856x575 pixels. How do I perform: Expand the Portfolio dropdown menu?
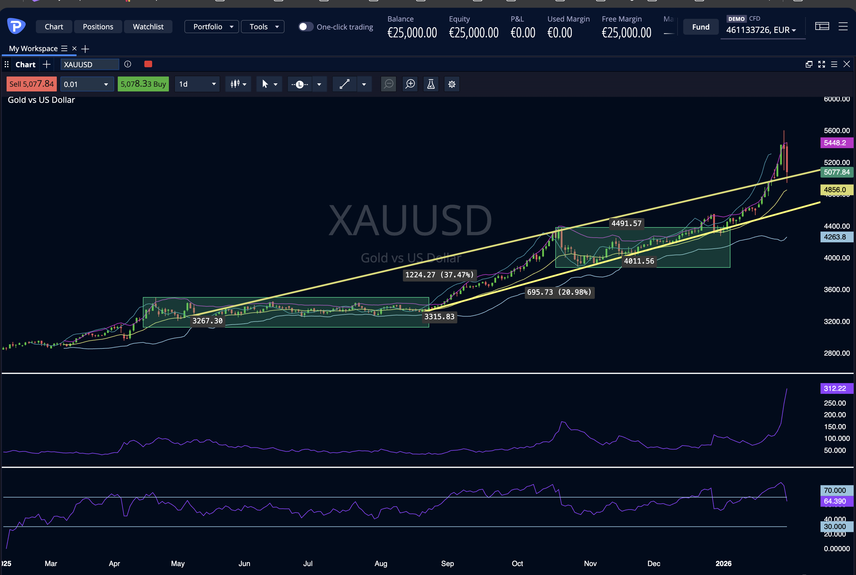point(212,27)
